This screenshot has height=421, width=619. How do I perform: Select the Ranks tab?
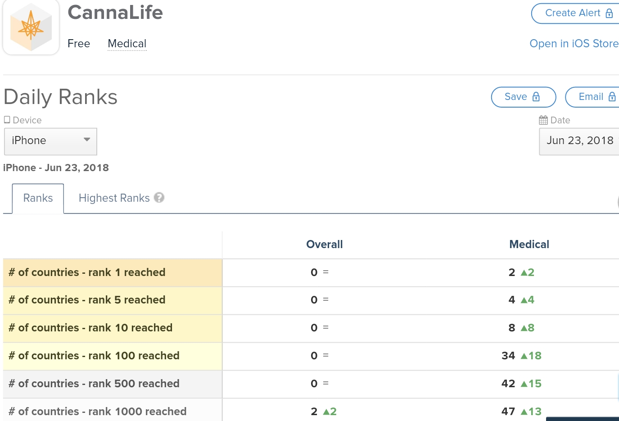coord(38,198)
